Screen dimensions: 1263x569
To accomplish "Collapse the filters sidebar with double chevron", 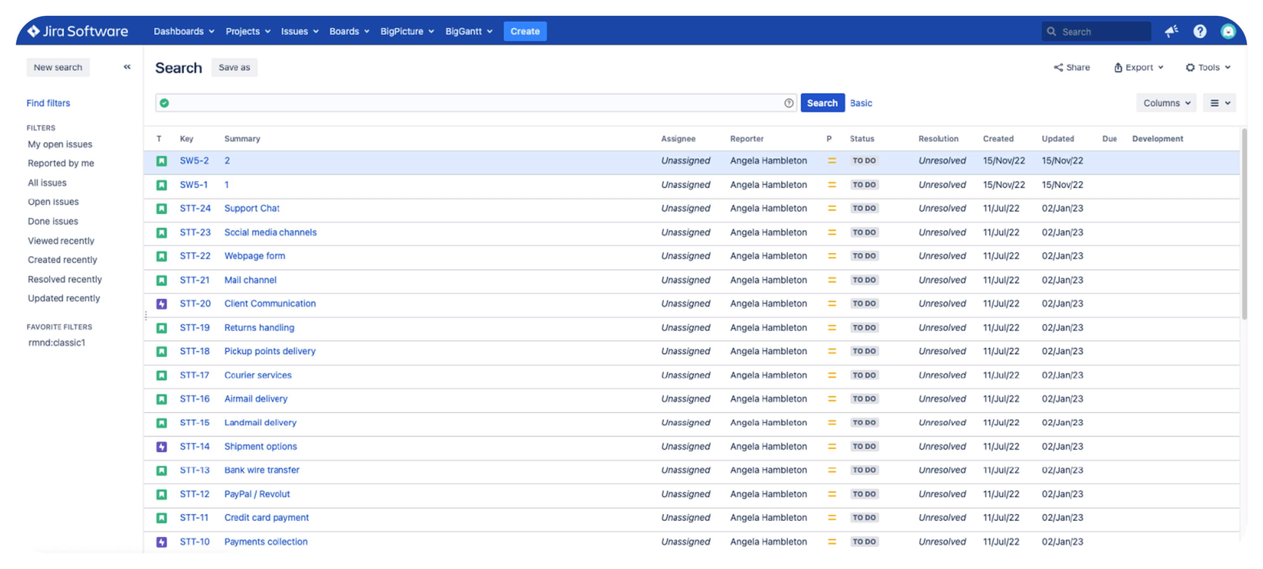I will pos(127,67).
